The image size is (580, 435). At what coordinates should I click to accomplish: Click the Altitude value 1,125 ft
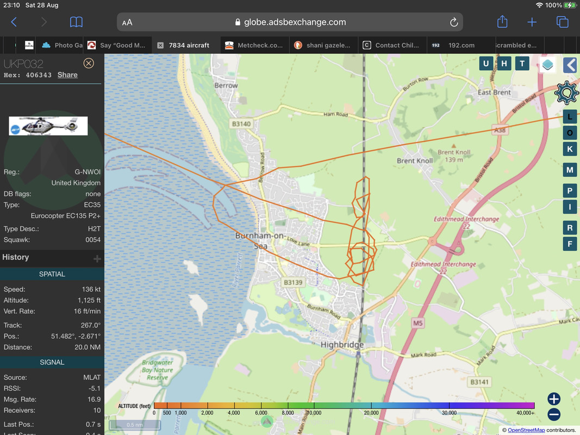coord(89,300)
